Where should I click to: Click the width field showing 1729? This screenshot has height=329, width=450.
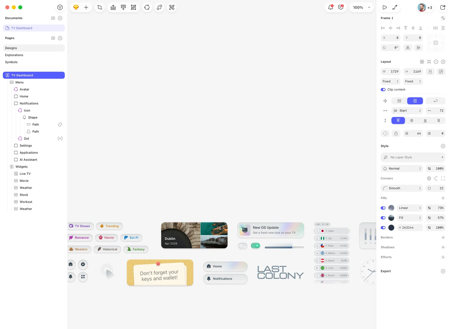pos(391,71)
